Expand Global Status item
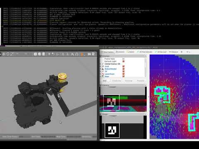199x149 pixels. [x=100, y=64]
